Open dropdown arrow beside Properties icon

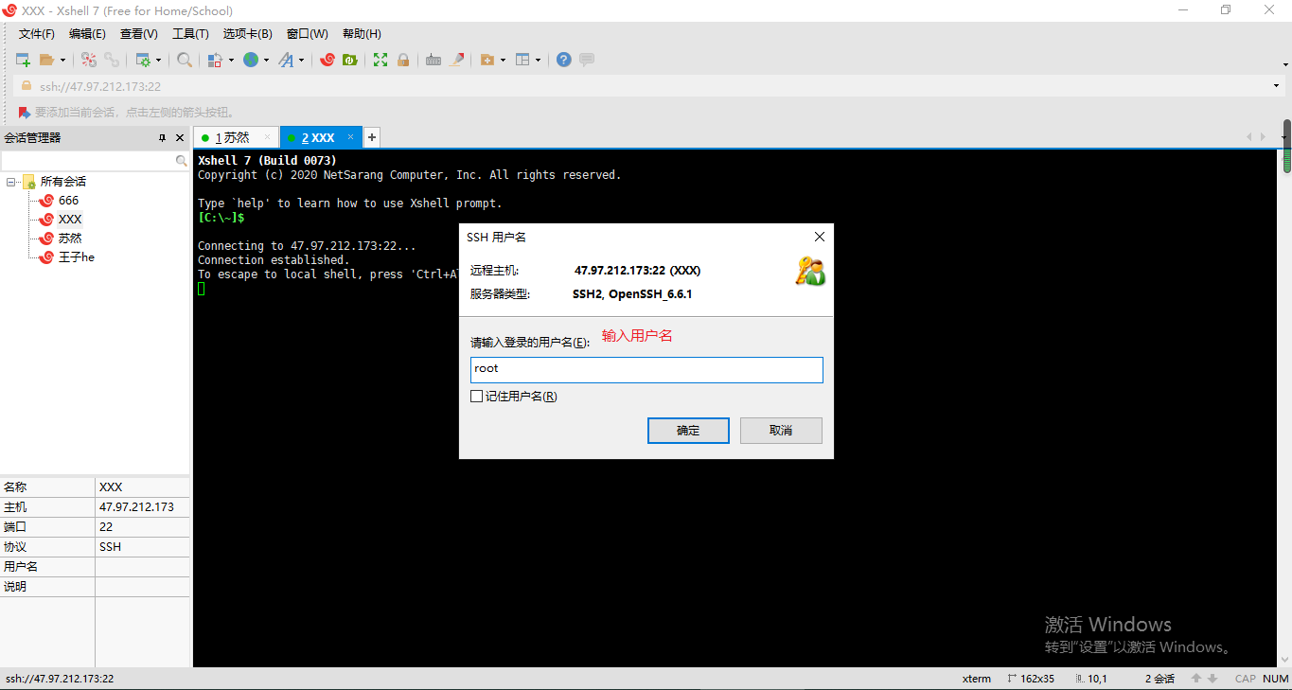tap(158, 60)
